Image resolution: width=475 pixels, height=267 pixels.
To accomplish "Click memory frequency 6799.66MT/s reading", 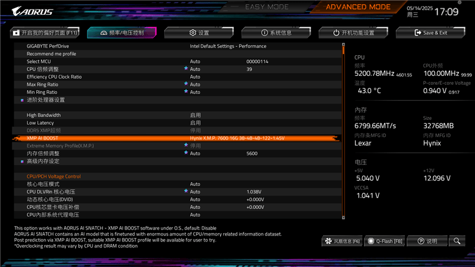I will (x=375, y=126).
